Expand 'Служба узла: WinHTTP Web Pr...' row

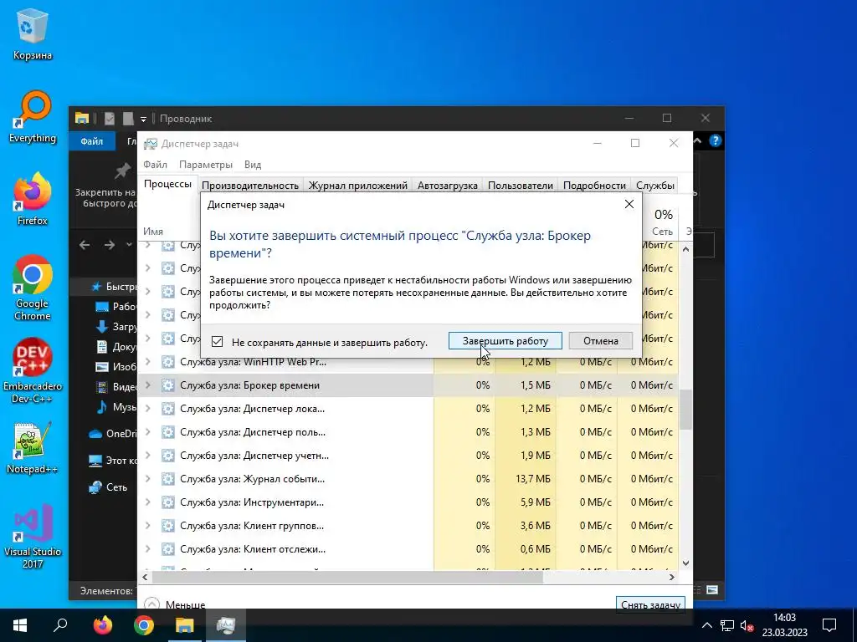(147, 361)
